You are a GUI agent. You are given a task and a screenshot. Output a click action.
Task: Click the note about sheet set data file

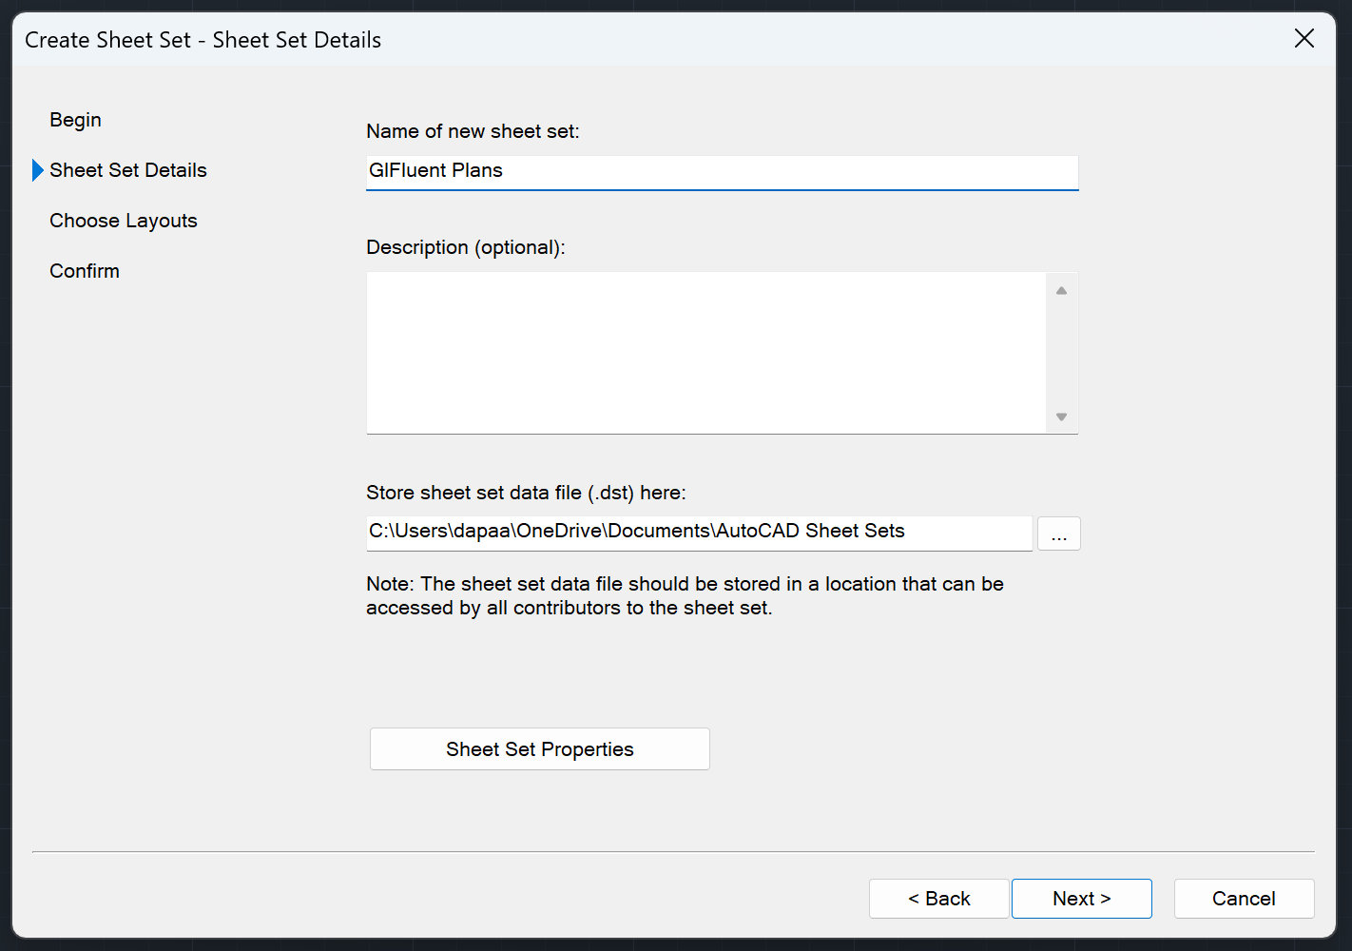tap(684, 594)
